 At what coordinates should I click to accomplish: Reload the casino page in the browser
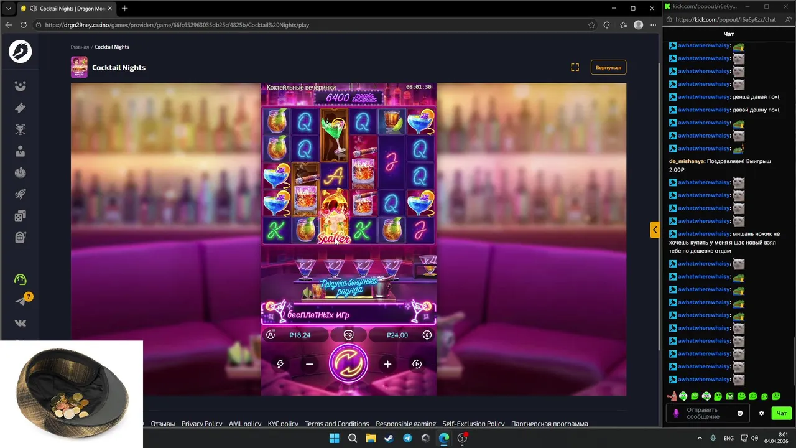tap(24, 25)
